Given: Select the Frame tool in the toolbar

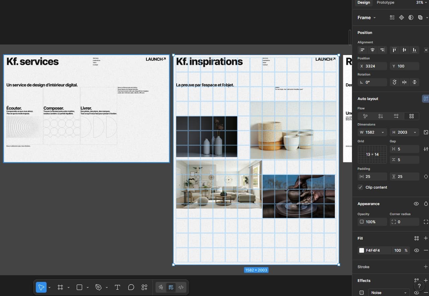Looking at the screenshot, I should [x=60, y=287].
